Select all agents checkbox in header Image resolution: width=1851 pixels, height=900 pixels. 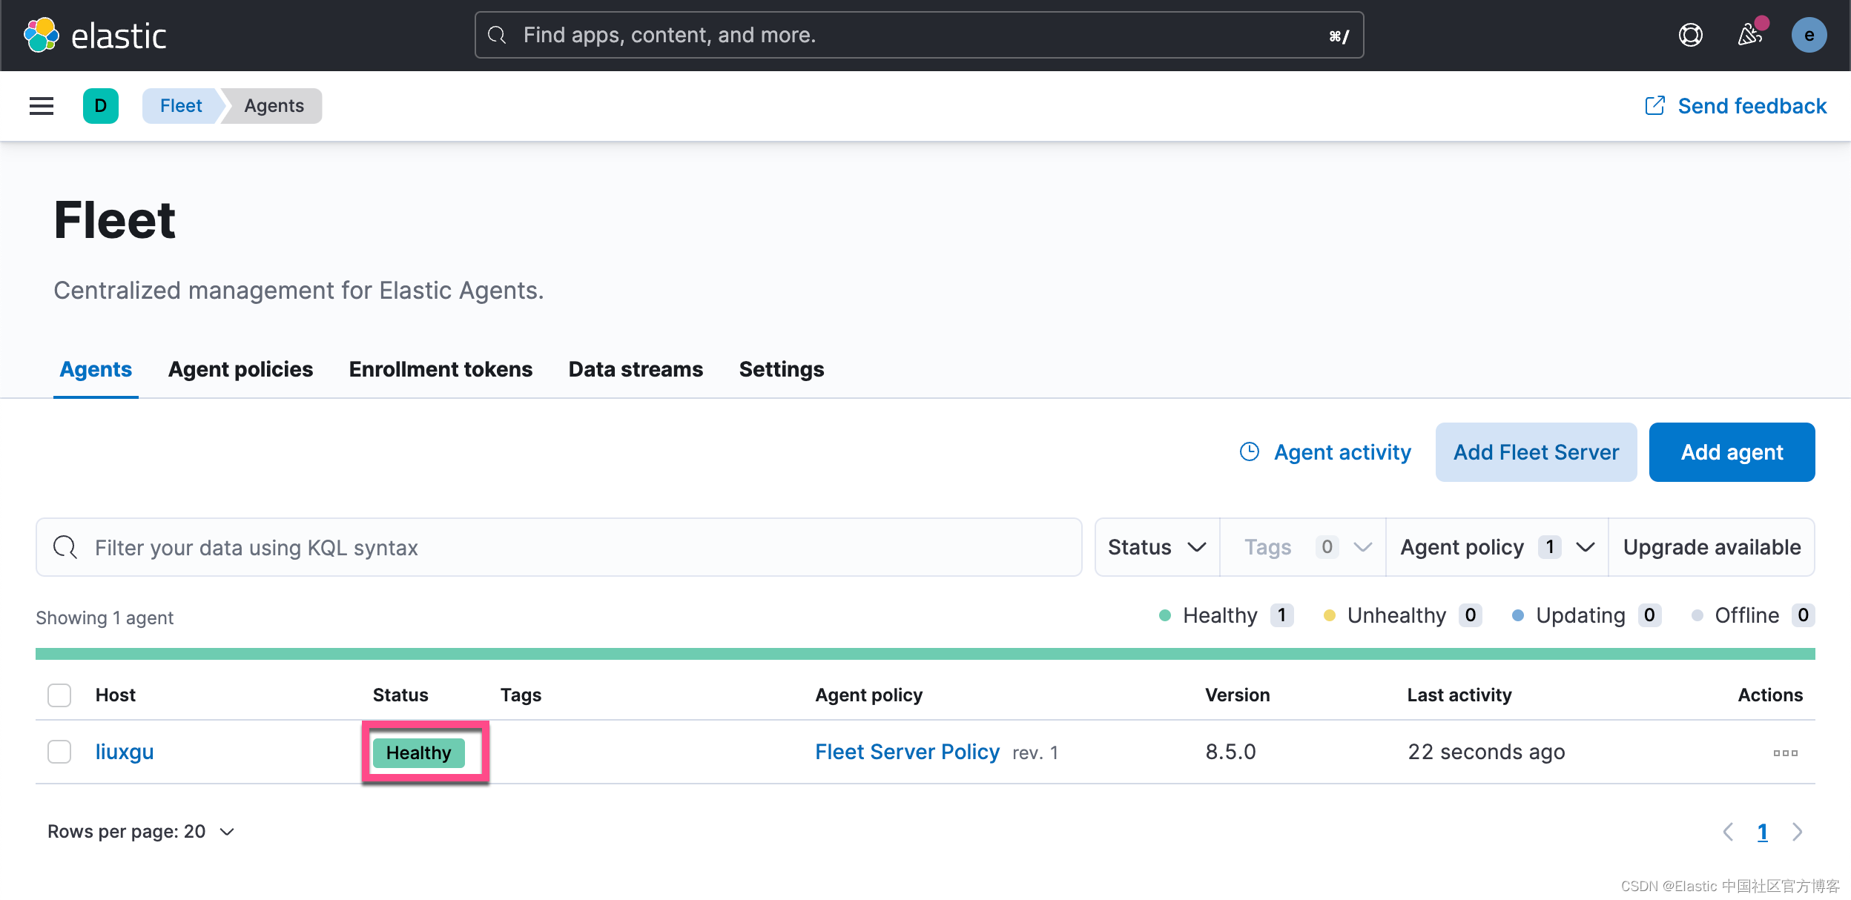coord(59,695)
